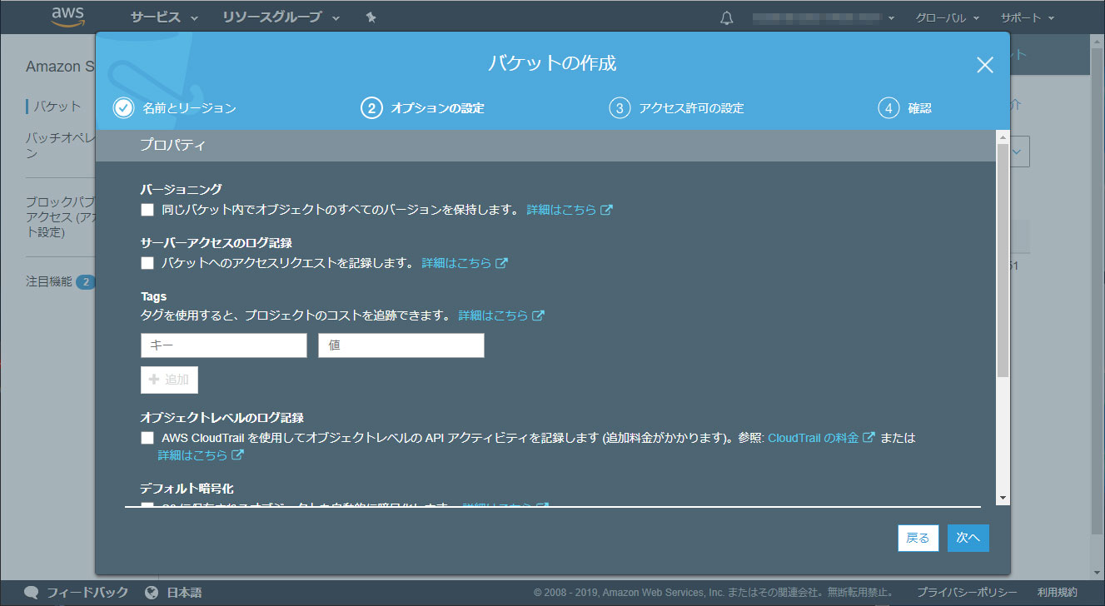The image size is (1105, 606).
Task: Open the account name dropdown
Action: (823, 17)
